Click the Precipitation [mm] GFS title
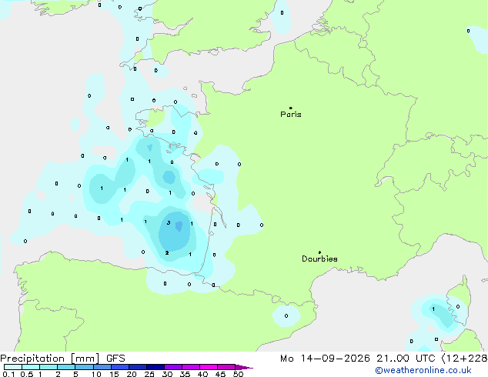Screen dimensions: 488x377 point(62,359)
